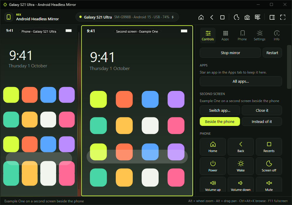Take a screenshot with the camera icon
The image size is (292, 205).
[x=247, y=17]
